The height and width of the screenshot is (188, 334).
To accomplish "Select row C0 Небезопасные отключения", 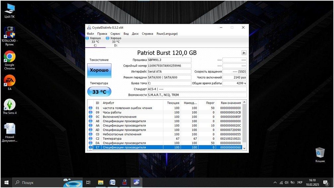I will pyautogui.click(x=165, y=134).
